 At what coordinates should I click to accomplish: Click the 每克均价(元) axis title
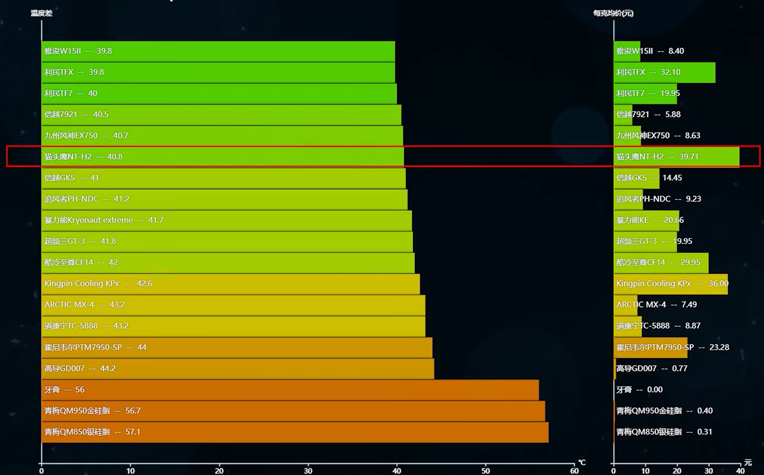tap(613, 13)
